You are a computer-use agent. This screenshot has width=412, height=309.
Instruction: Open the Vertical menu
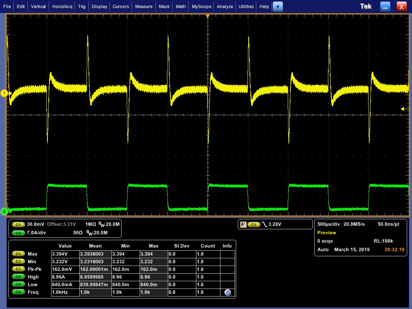pyautogui.click(x=38, y=6)
